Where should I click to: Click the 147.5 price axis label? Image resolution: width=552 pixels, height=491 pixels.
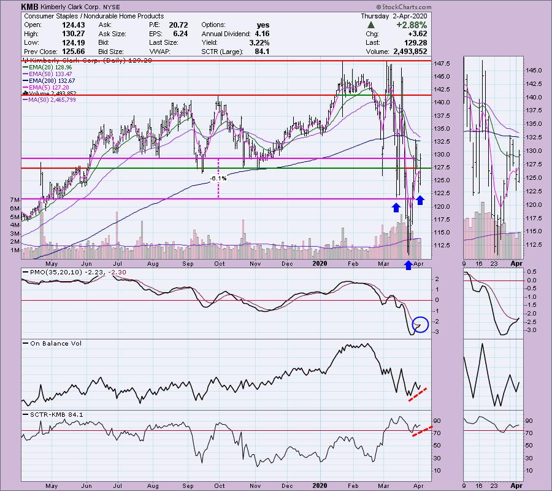point(442,64)
